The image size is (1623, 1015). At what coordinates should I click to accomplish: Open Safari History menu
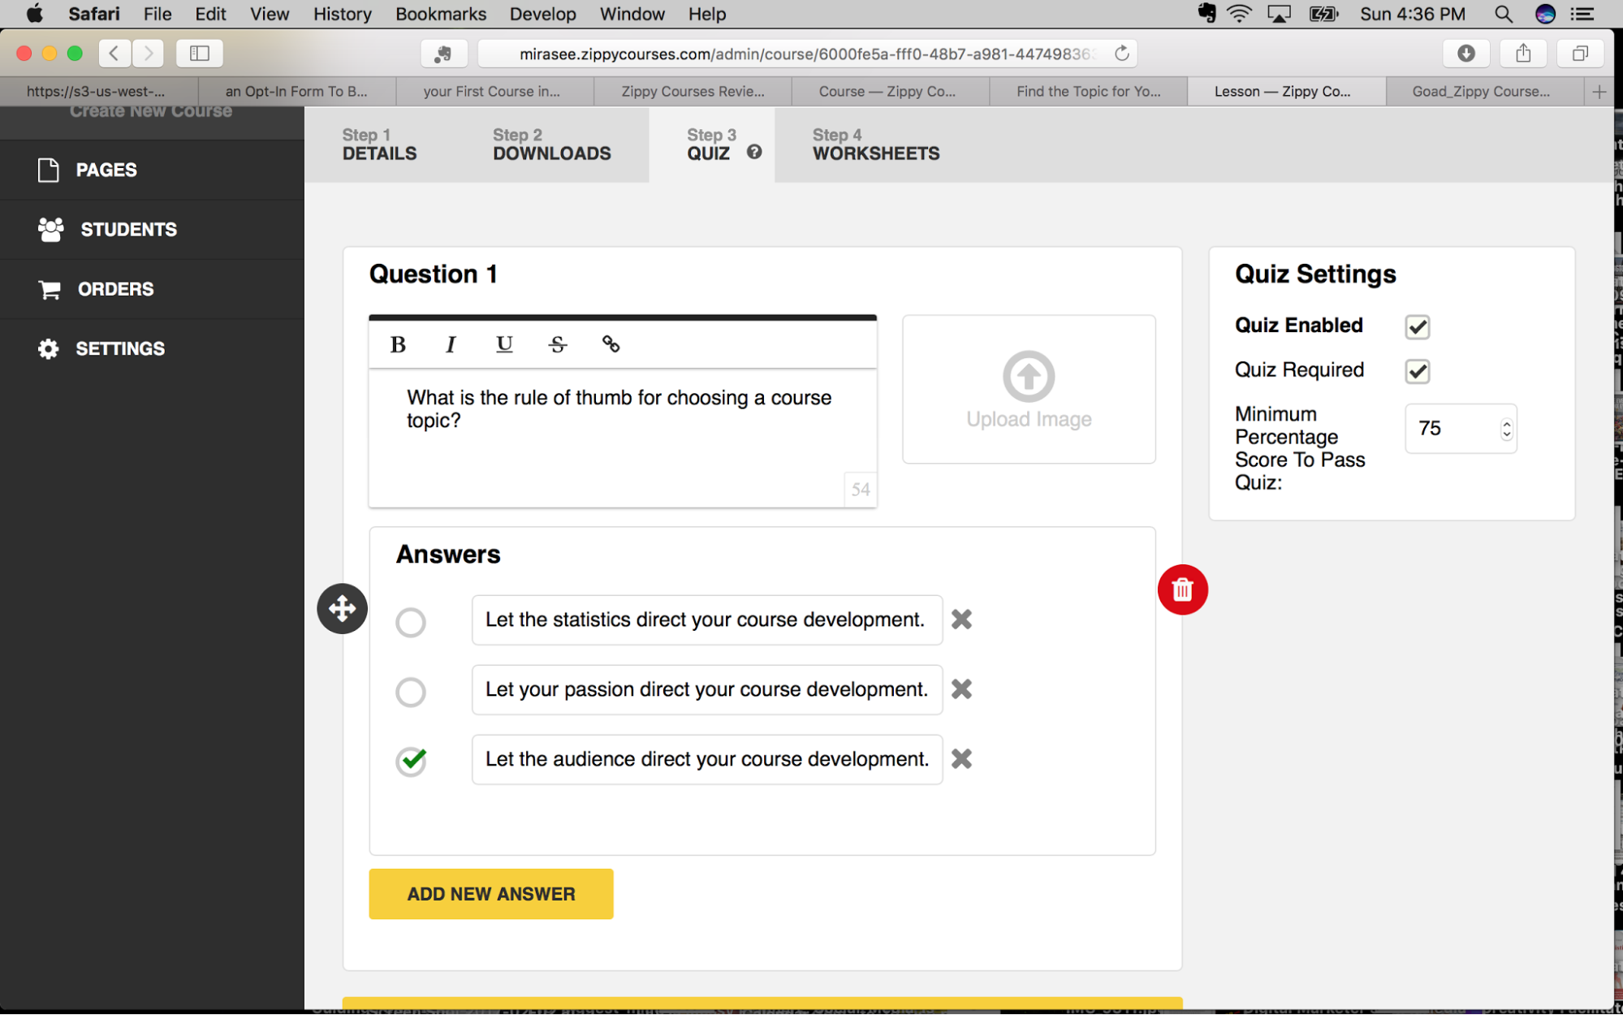click(x=343, y=14)
